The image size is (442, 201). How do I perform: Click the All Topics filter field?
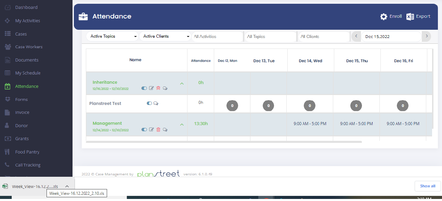click(270, 36)
